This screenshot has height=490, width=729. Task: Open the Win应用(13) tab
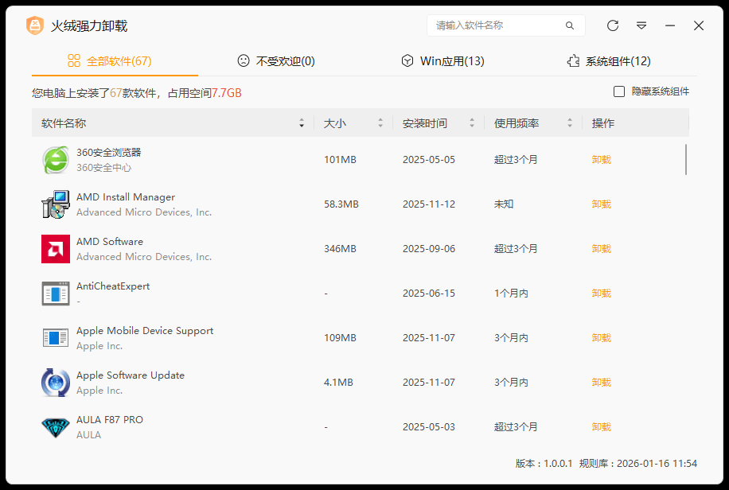pos(442,61)
